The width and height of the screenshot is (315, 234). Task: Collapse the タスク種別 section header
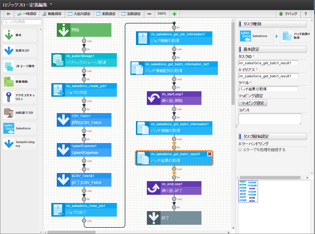[x=273, y=24]
